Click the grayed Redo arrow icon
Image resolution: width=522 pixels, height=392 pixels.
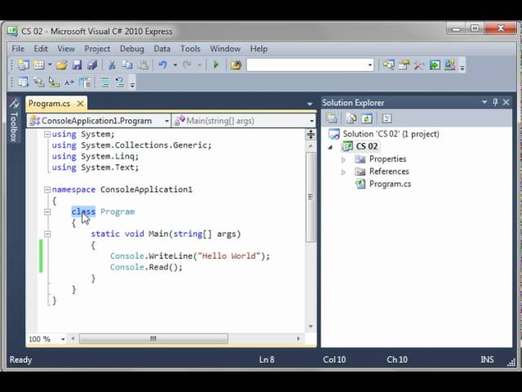[x=187, y=65]
